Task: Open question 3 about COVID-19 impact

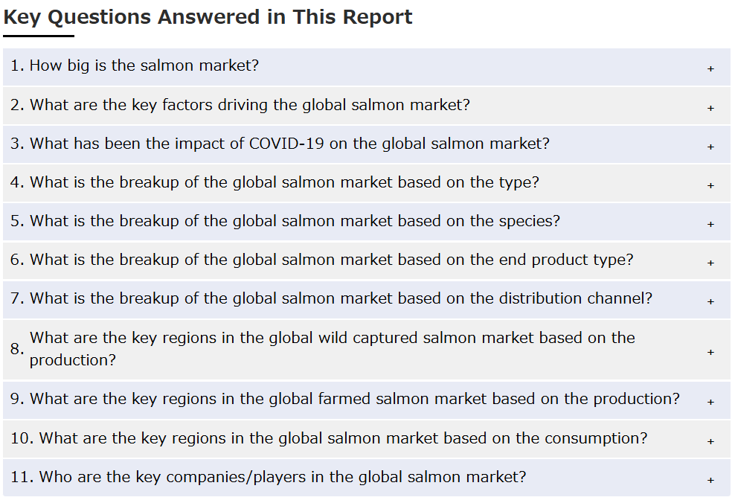Action: point(367,144)
